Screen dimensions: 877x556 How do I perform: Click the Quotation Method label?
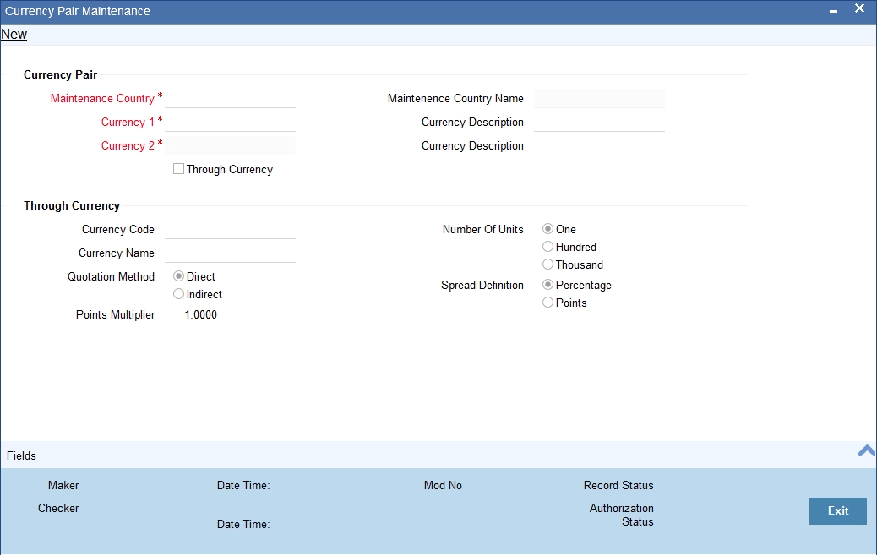pos(111,277)
